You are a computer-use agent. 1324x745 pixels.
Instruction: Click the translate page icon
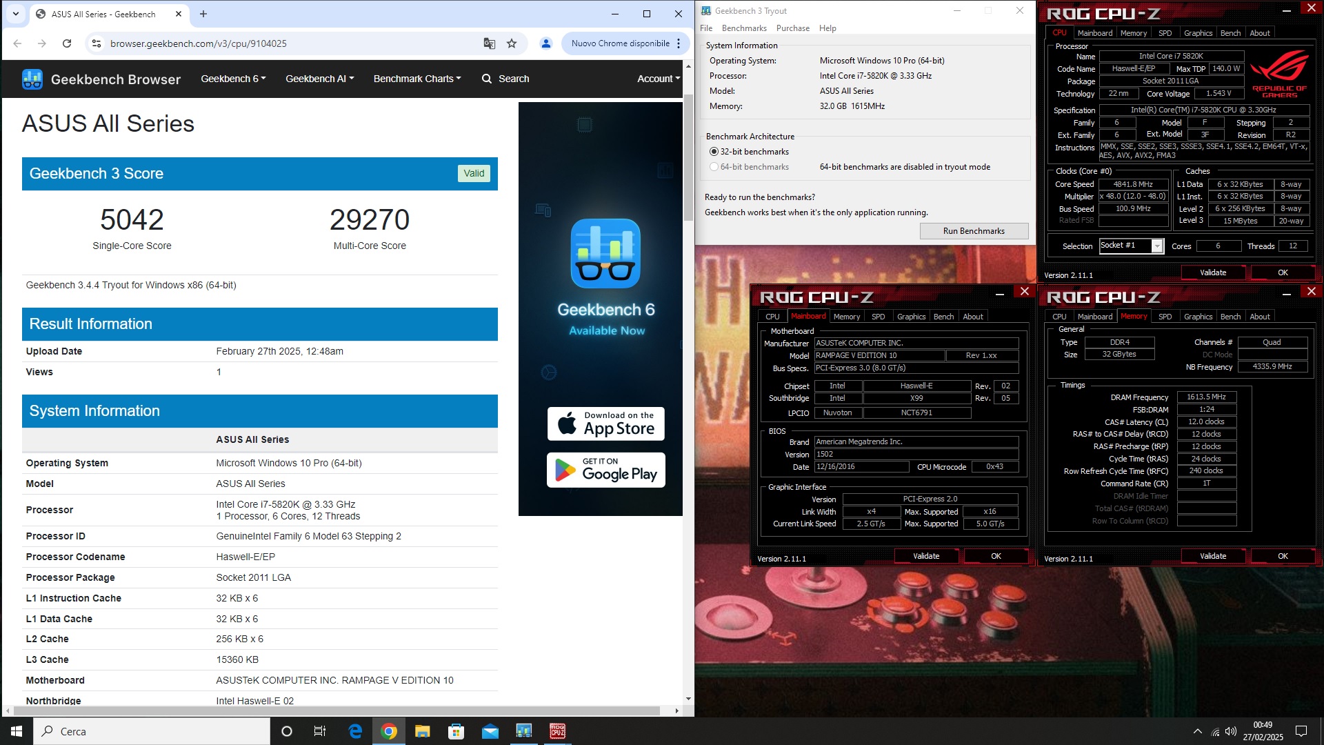[489, 43]
